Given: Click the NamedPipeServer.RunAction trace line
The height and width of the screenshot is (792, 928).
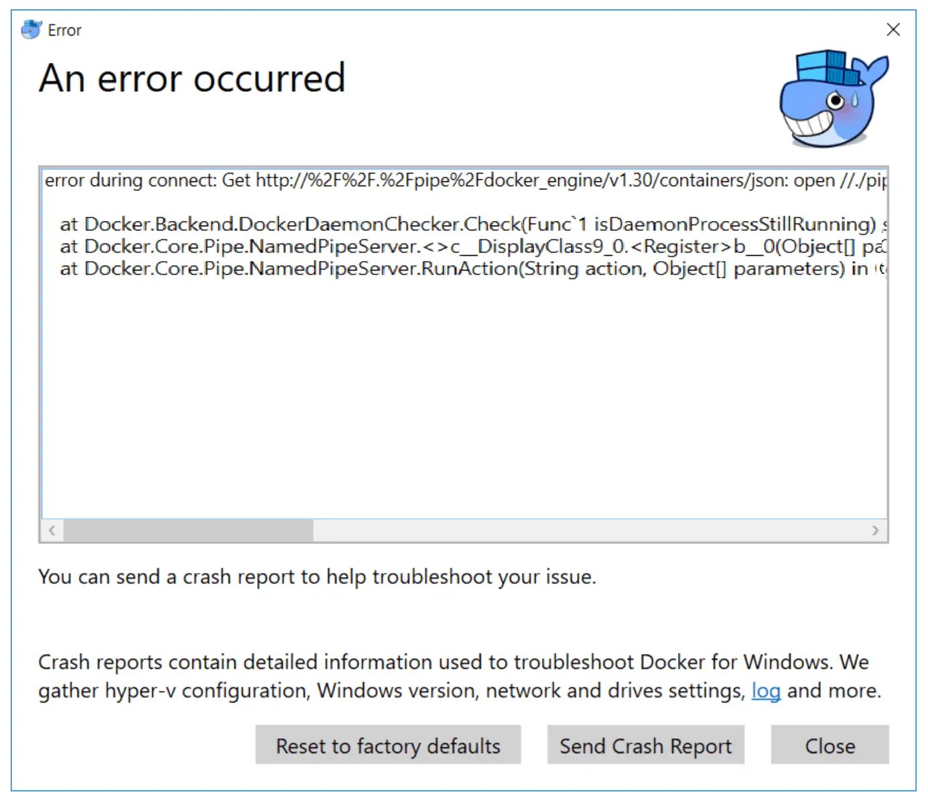Looking at the screenshot, I should pyautogui.click(x=473, y=268).
